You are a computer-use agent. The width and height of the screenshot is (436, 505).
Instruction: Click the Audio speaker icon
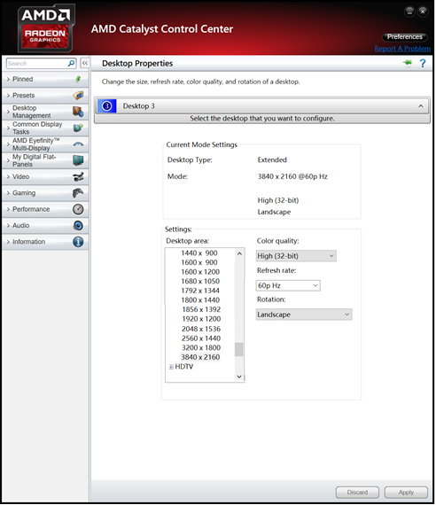coord(78,225)
